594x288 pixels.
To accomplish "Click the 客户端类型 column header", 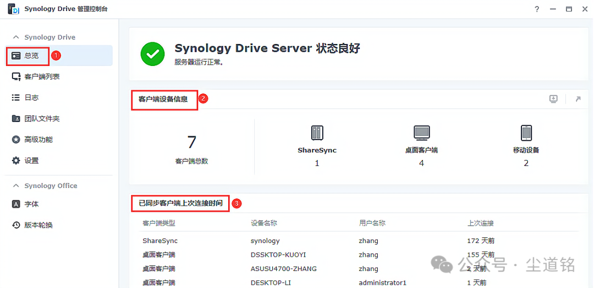I will [x=158, y=223].
